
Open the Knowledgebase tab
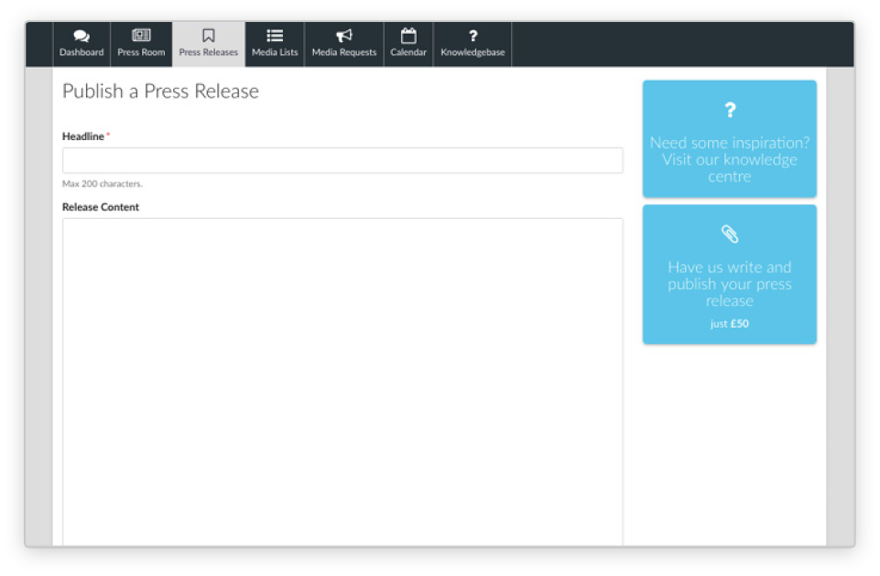[x=473, y=44]
